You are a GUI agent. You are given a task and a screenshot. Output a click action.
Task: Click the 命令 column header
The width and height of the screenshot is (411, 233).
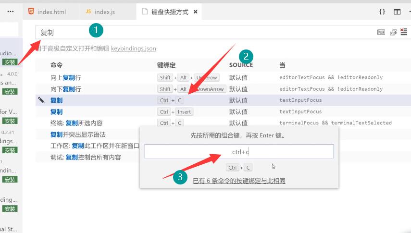click(56, 65)
